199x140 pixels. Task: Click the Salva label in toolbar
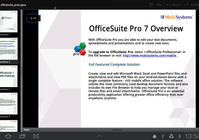[159, 5]
